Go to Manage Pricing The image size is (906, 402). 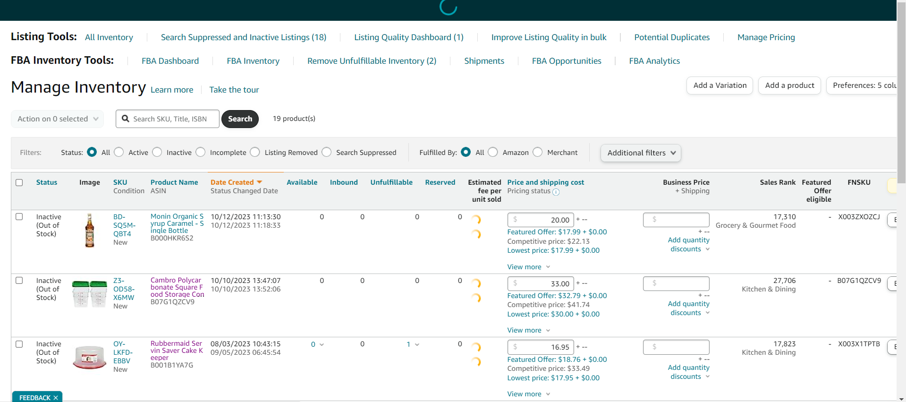(766, 37)
